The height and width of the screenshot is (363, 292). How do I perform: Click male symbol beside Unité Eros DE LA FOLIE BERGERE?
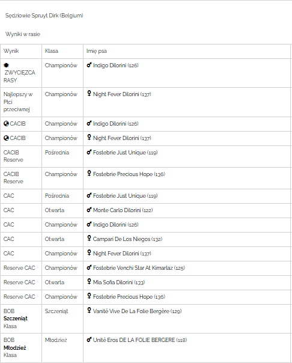click(x=89, y=340)
